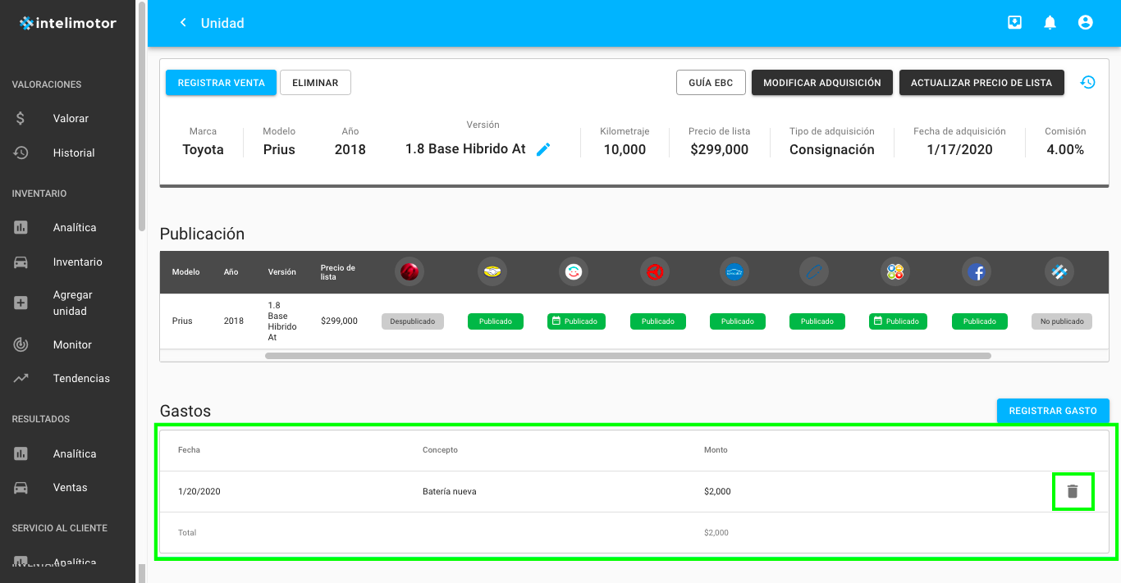Image resolution: width=1121 pixels, height=583 pixels.
Task: Click Publicado badge under blue car icon
Action: pyautogui.click(x=738, y=321)
